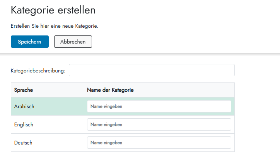Click the Name der Kategorie column header

[110, 90]
